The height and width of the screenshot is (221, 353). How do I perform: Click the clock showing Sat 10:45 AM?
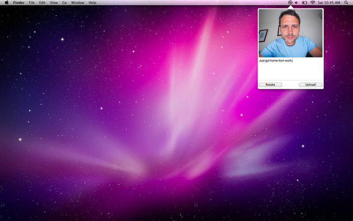point(329,3)
